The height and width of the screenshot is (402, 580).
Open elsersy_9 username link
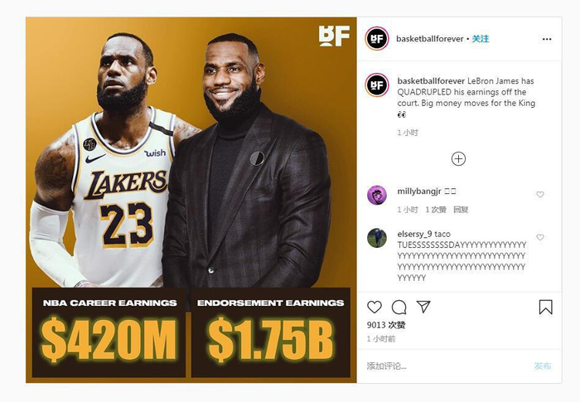click(x=414, y=234)
